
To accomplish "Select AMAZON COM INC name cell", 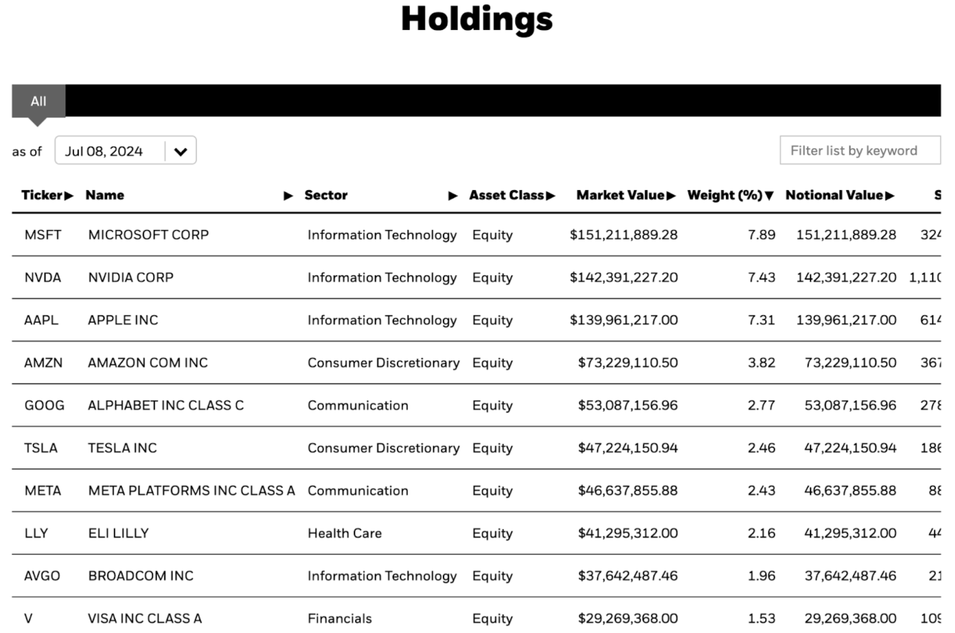I will pyautogui.click(x=148, y=363).
